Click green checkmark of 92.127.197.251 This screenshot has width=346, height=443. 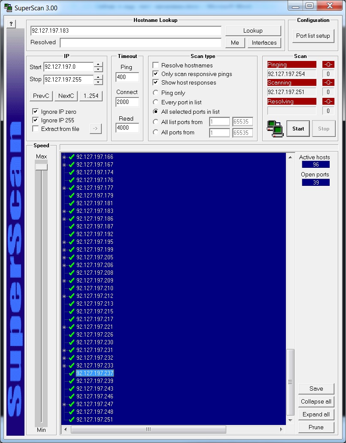point(71,419)
